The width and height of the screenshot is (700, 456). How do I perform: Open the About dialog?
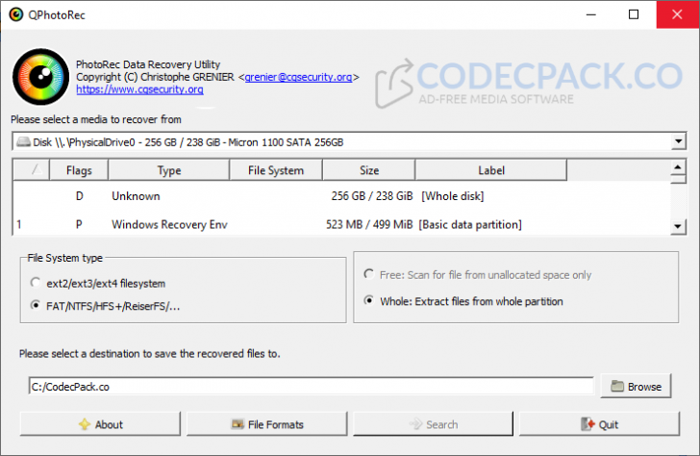point(100,424)
